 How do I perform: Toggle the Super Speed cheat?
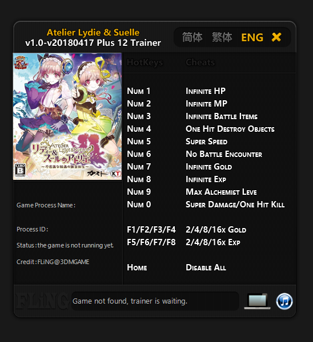point(206,141)
